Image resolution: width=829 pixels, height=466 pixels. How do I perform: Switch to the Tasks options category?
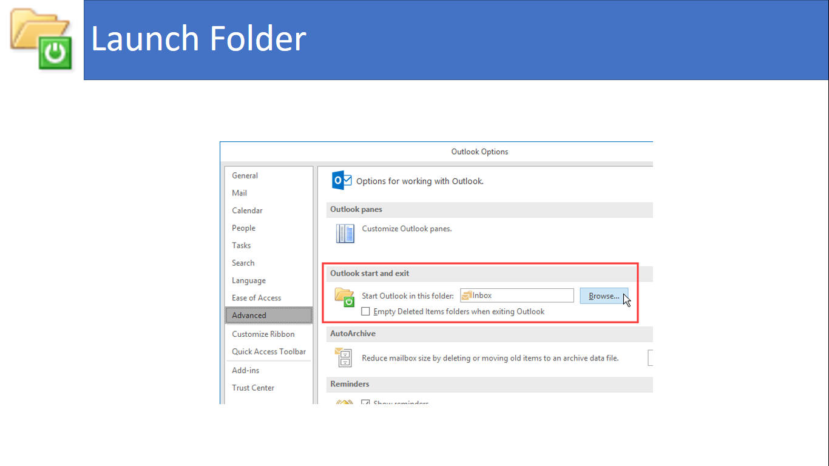(x=268, y=246)
